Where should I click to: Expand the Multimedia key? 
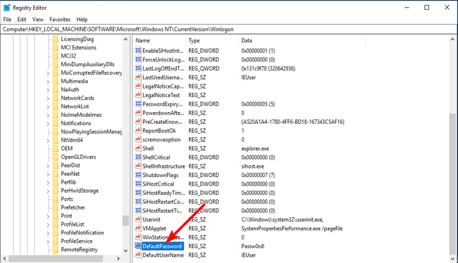(48, 82)
